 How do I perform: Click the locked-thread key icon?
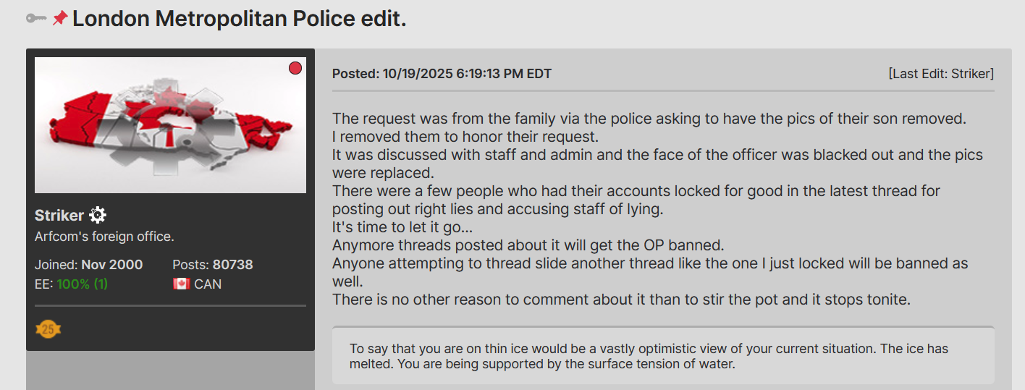click(x=36, y=19)
